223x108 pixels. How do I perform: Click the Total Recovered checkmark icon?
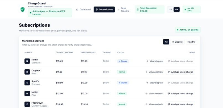pyautogui.click(x=138, y=9)
